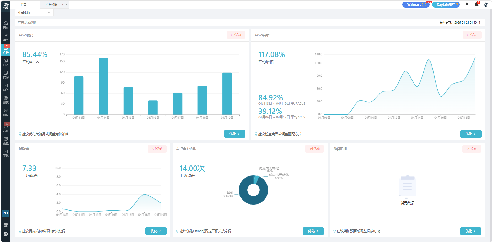The image size is (492, 243).
Task: Click the 04月14日 bar in ACoS chart
Action: click(x=103, y=86)
